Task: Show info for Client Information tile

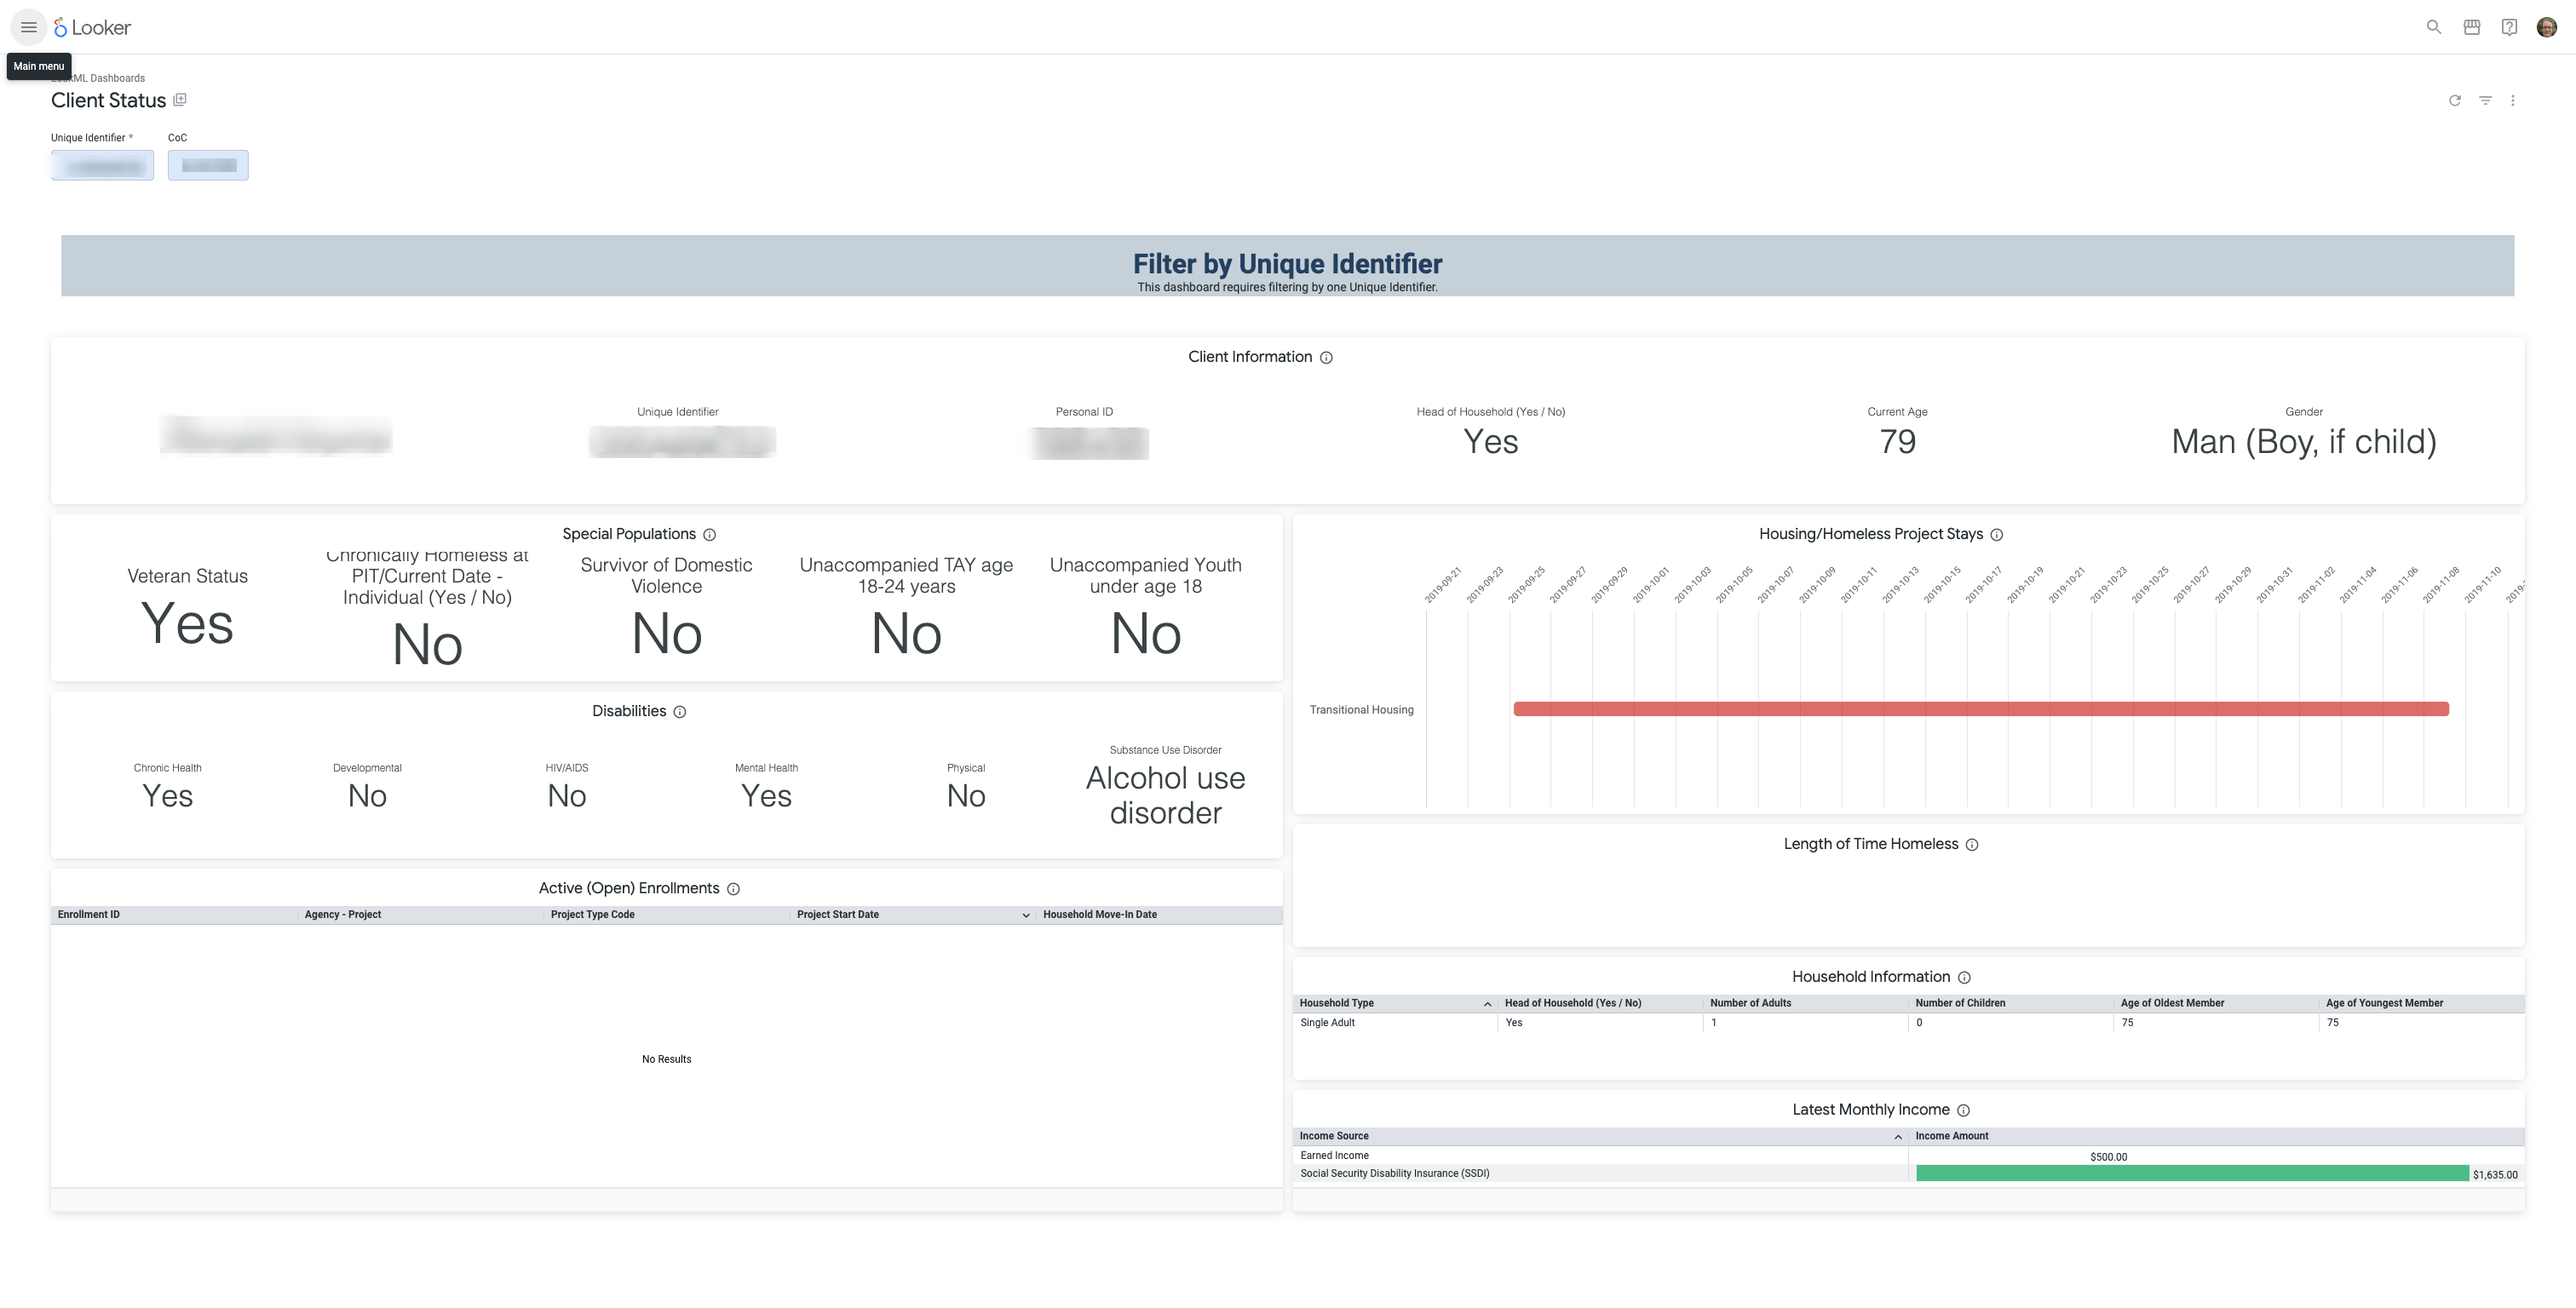Action: click(x=1326, y=358)
